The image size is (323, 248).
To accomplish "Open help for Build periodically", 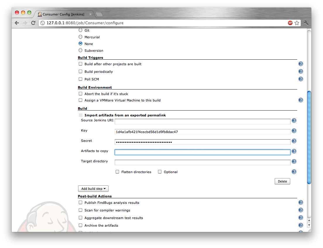I will [x=301, y=71].
